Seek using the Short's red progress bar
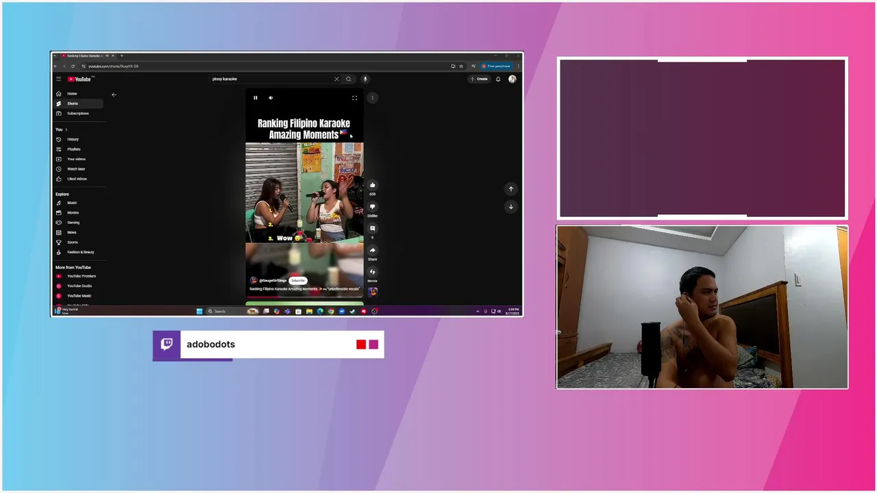 pos(304,297)
